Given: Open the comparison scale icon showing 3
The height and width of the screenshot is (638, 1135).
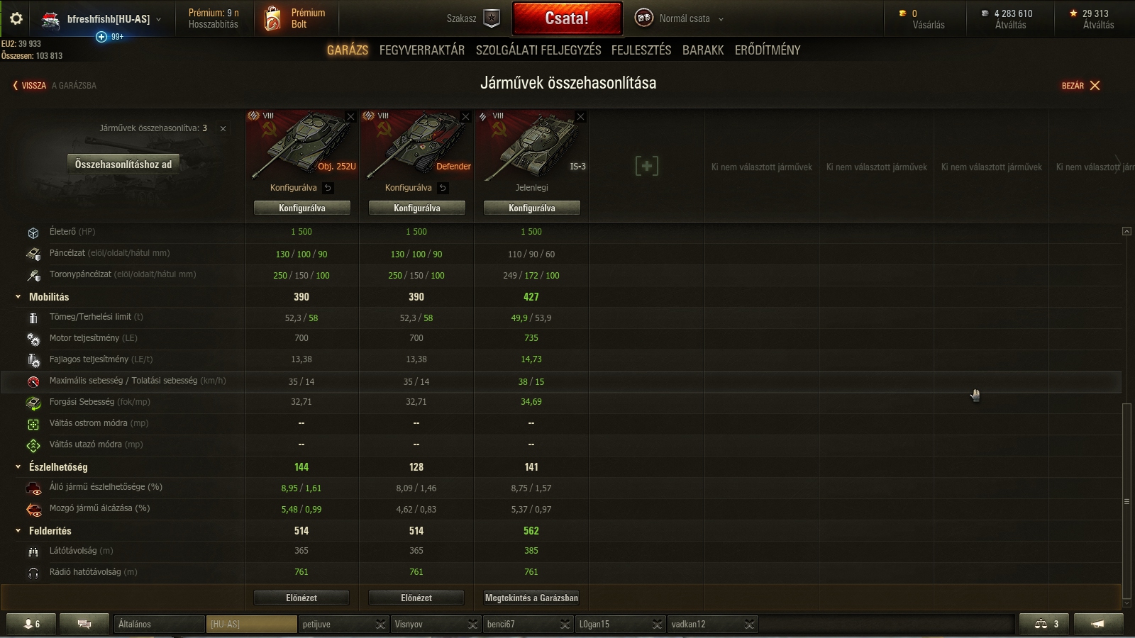Looking at the screenshot, I should tap(1047, 624).
